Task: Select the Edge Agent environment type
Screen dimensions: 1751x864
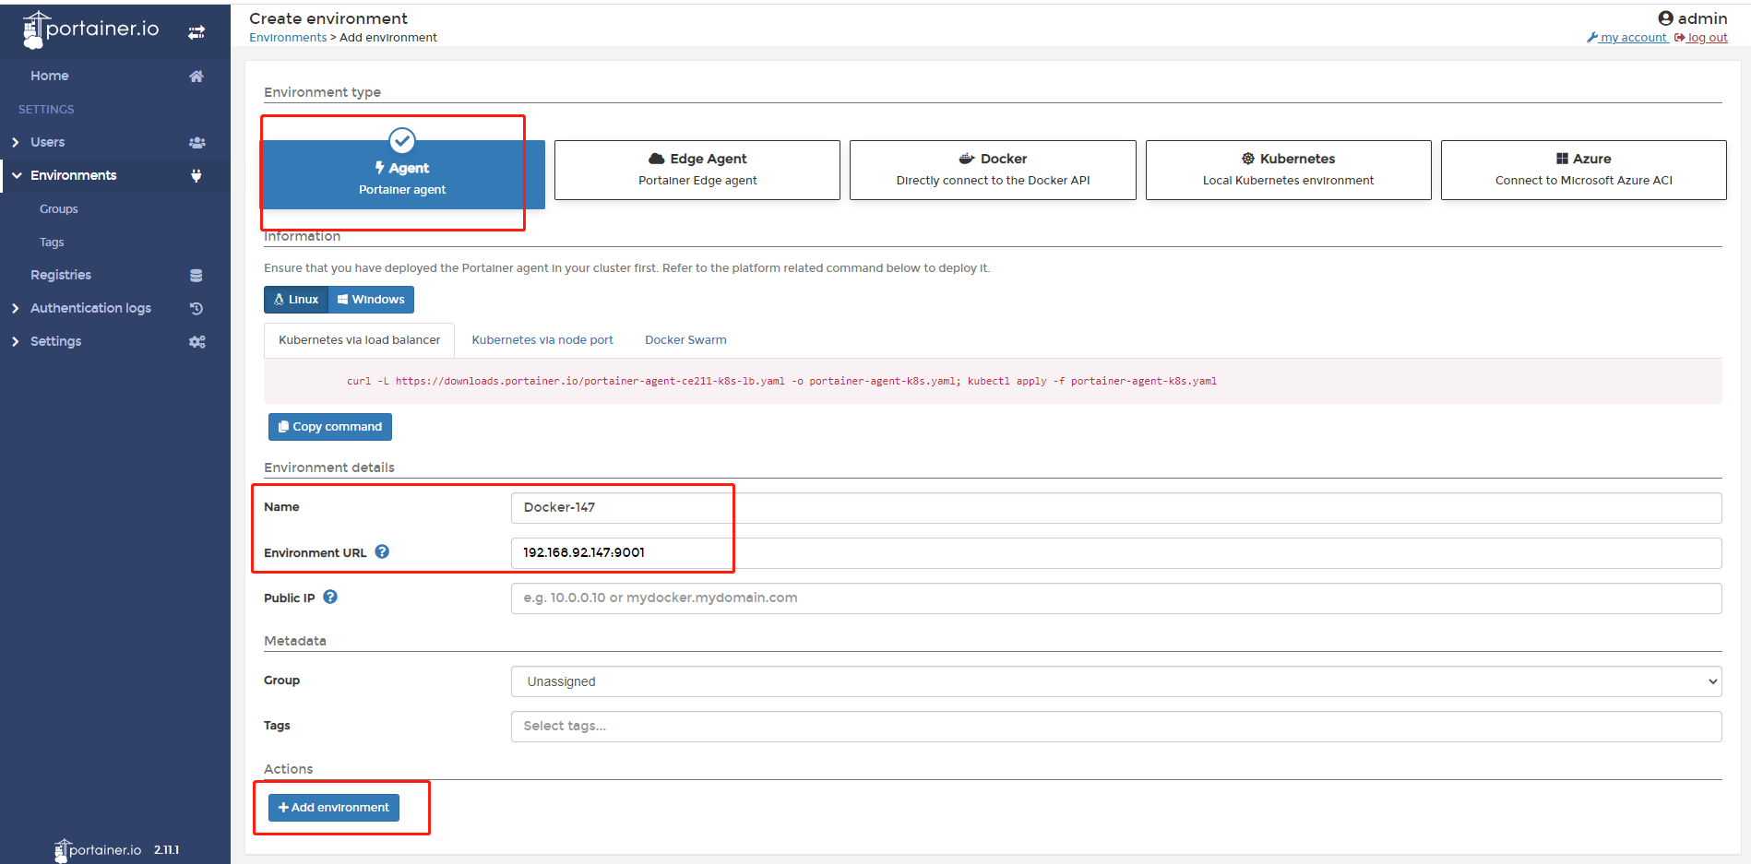Action: point(697,170)
